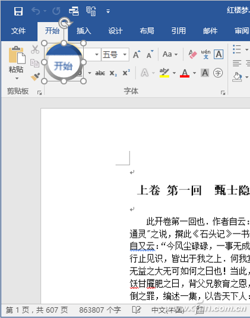
Task: Open the wén phonetic guide tool
Action: click(205, 54)
